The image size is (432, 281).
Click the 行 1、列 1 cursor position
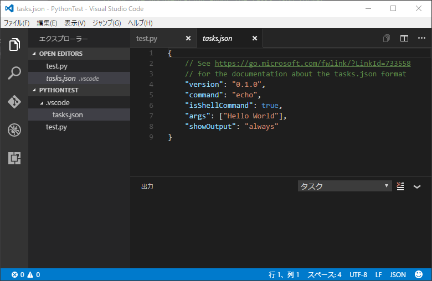pyautogui.click(x=284, y=275)
